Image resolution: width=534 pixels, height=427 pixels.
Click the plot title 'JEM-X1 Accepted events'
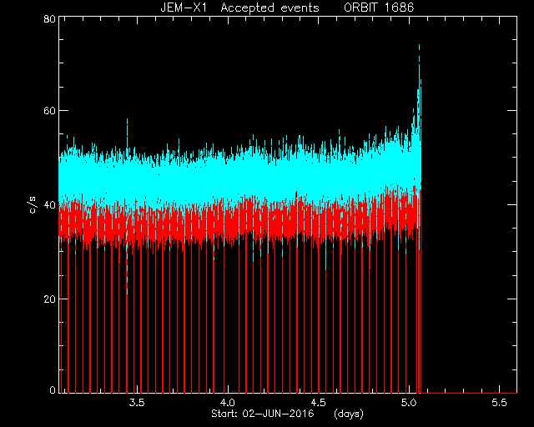pyautogui.click(x=239, y=8)
